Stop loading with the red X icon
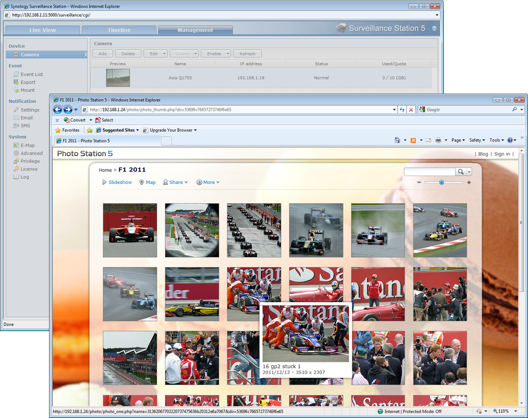The height and width of the screenshot is (418, 528). (x=411, y=110)
